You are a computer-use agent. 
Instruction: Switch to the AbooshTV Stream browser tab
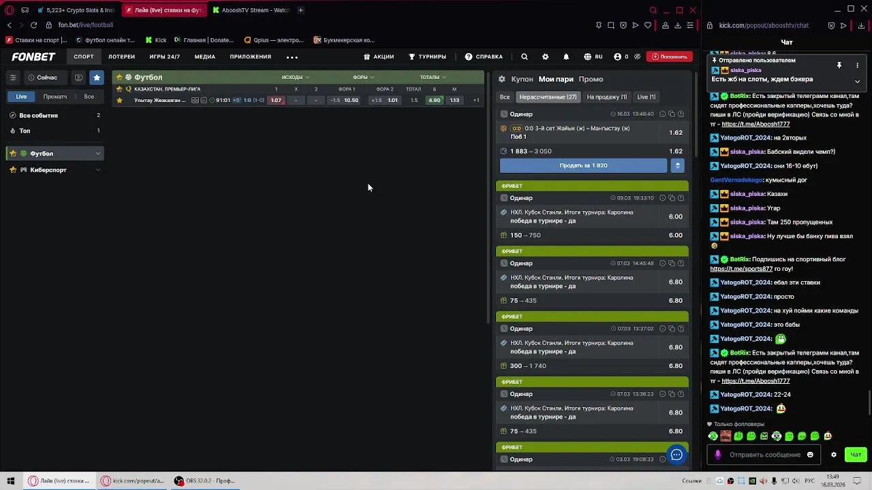[x=250, y=10]
